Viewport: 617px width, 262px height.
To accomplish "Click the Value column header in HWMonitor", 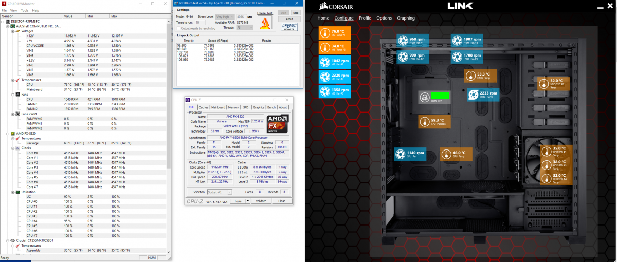I will click(x=75, y=16).
